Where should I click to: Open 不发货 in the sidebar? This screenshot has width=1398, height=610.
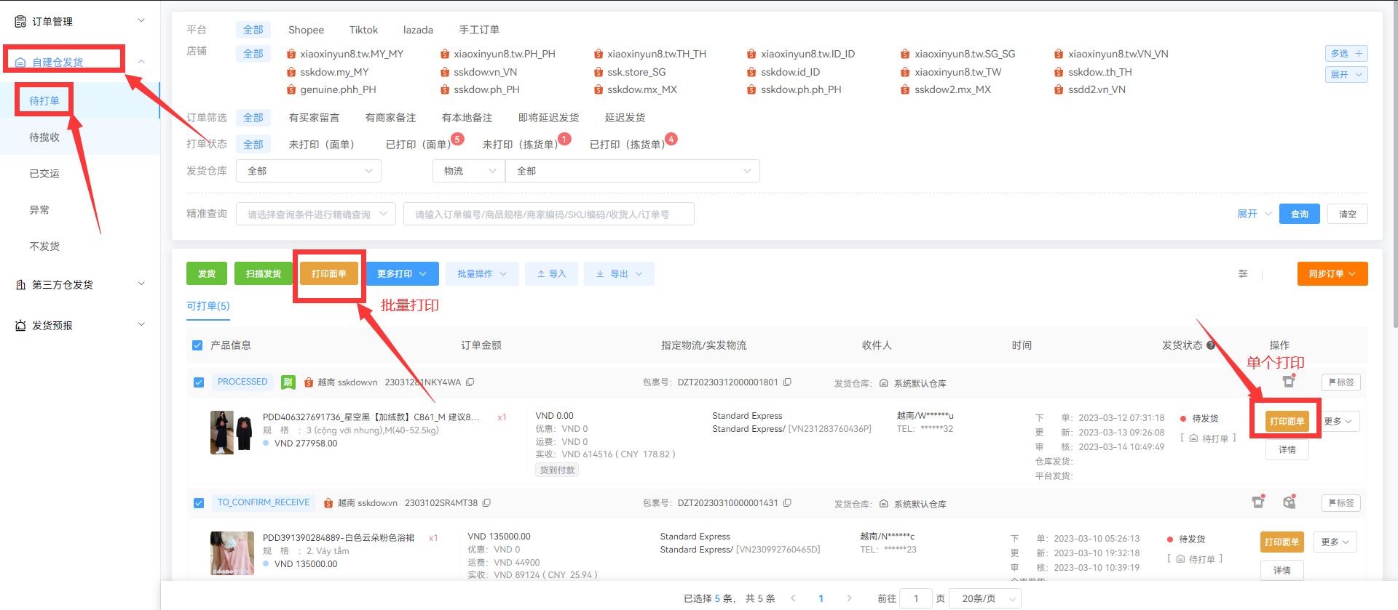pyautogui.click(x=44, y=246)
